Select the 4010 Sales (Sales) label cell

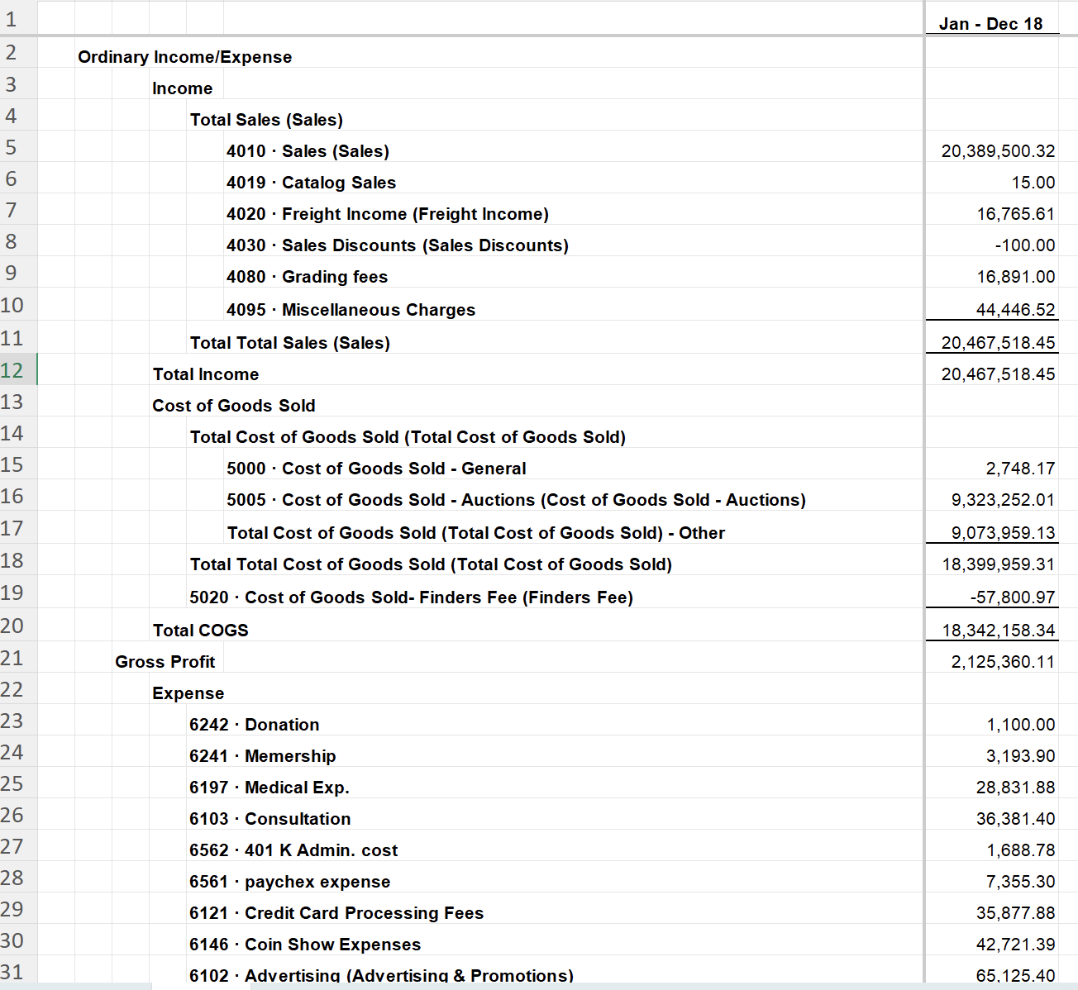(308, 151)
